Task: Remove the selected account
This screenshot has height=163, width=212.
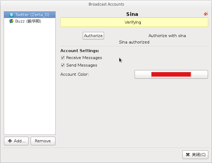Action: [43, 141]
